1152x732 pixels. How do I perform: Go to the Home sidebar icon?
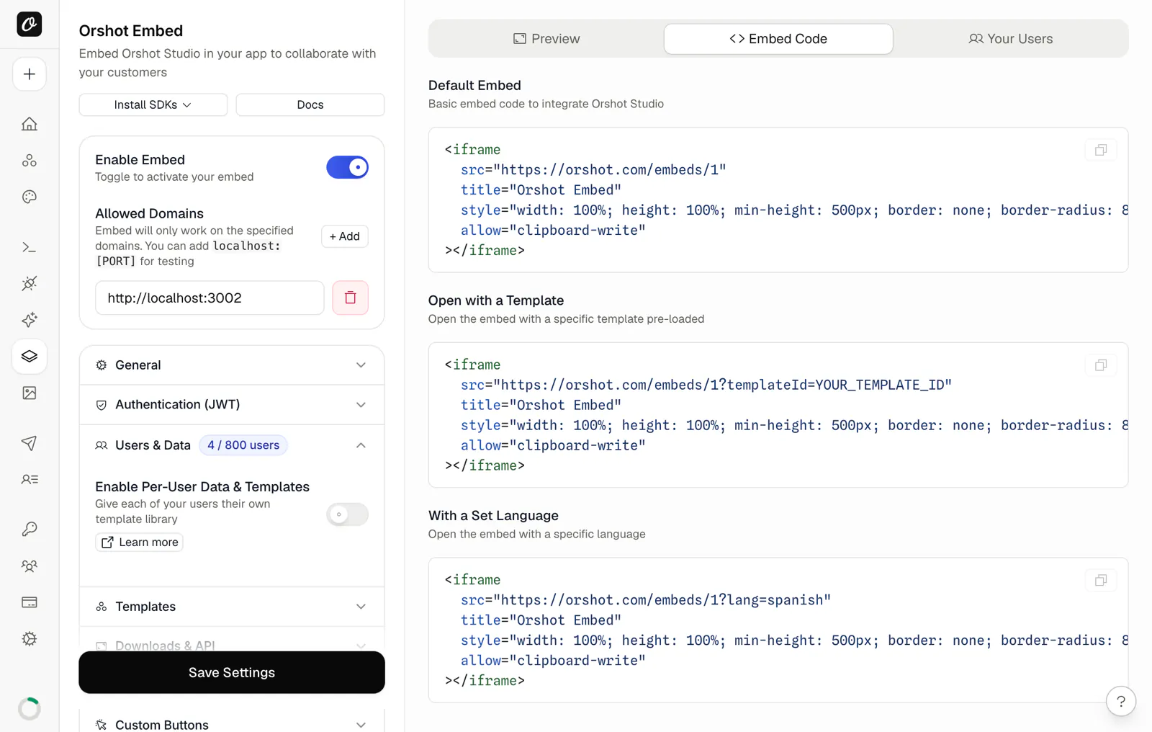coord(30,124)
